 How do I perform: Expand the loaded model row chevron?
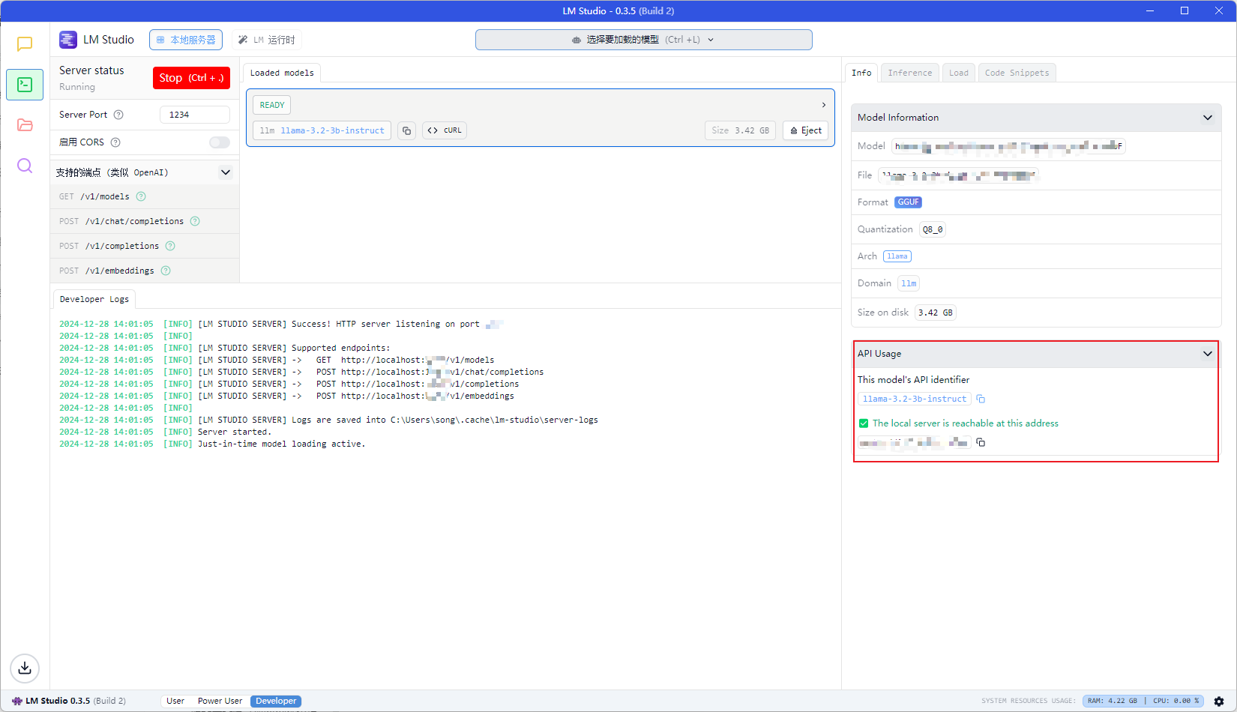824,105
